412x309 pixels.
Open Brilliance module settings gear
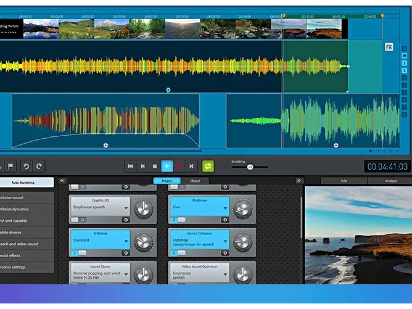pyautogui.click(x=126, y=253)
